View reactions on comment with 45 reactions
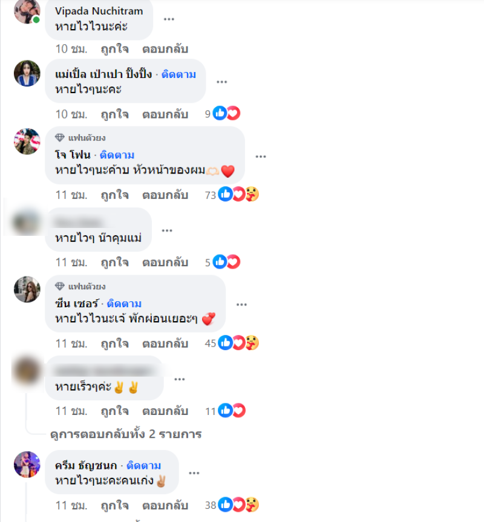 [x=232, y=343]
